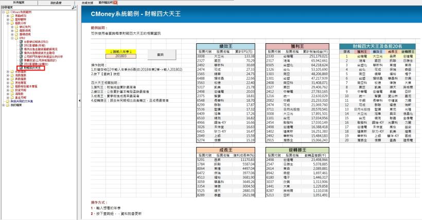
Task: Click the CMoney系統範例 root folder icon
Action: [8, 12]
